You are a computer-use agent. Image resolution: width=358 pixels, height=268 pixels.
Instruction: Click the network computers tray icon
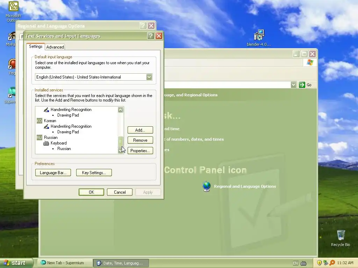pyautogui.click(x=325, y=263)
